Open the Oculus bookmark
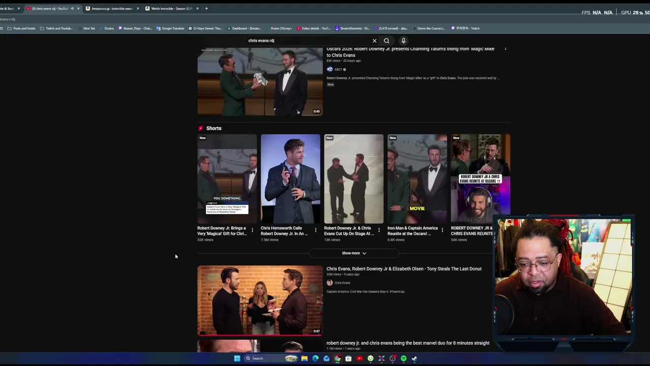 [107, 28]
